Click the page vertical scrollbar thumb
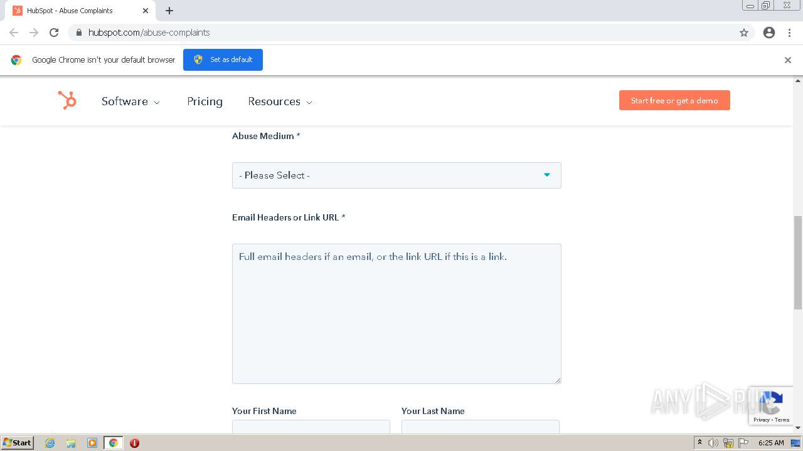Viewport: 803px width, 451px height. point(798,262)
